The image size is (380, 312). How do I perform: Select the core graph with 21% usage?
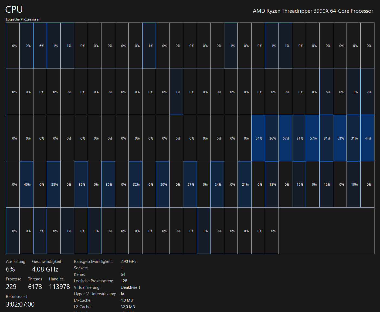(x=245, y=185)
